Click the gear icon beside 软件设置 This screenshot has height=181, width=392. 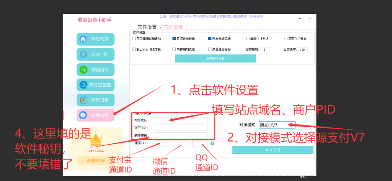pos(83,115)
